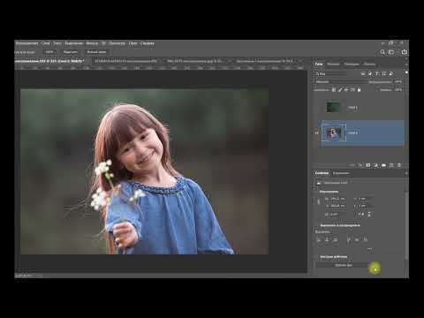
Task: Create new adjustment layer icon
Action: (376, 165)
